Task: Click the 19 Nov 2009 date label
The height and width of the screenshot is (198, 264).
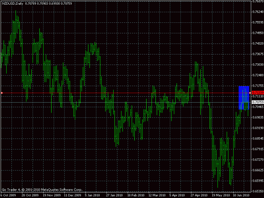Action: click(x=52, y=195)
